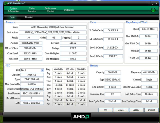The height and width of the screenshot is (123, 160).
Task: Select the Basic sub-tab
Action: pyautogui.click(x=12, y=17)
